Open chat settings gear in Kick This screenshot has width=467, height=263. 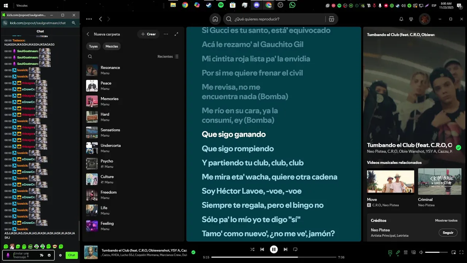coord(60,255)
